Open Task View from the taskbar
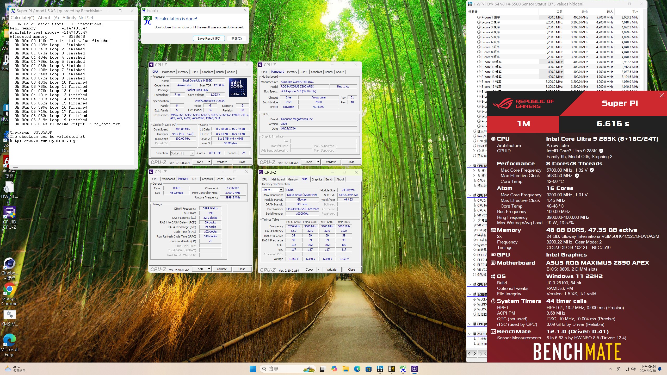 322,369
